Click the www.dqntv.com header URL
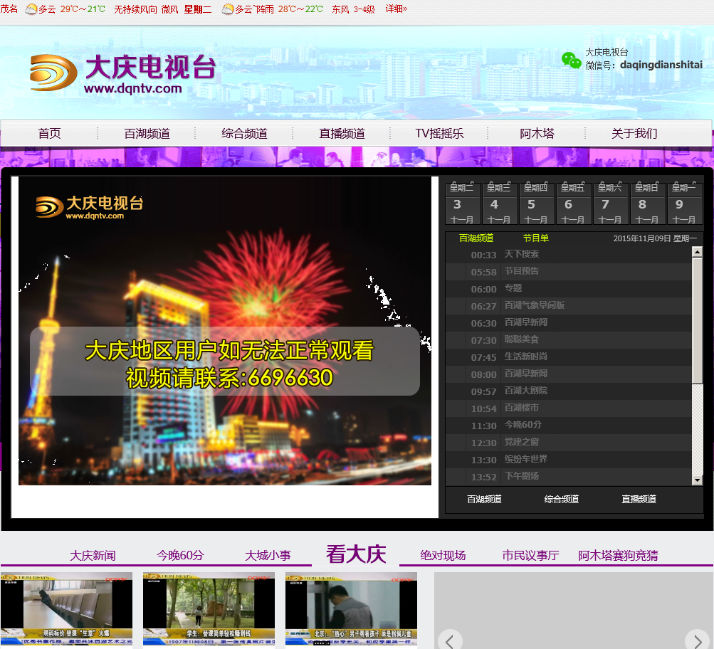714x649 pixels. 133,88
